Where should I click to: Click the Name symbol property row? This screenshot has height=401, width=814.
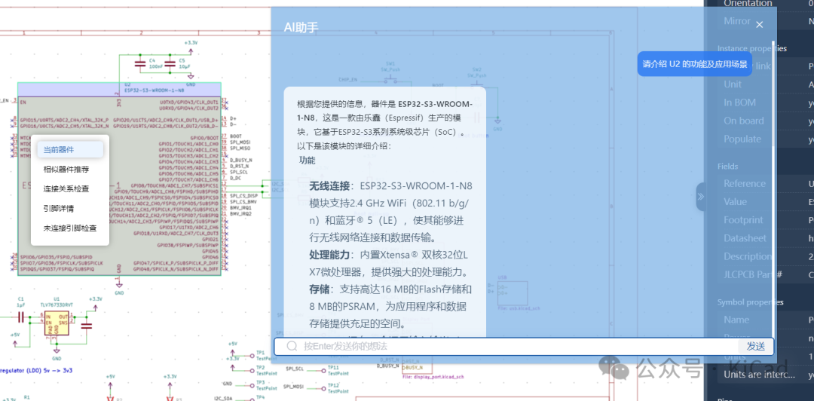pyautogui.click(x=766, y=320)
